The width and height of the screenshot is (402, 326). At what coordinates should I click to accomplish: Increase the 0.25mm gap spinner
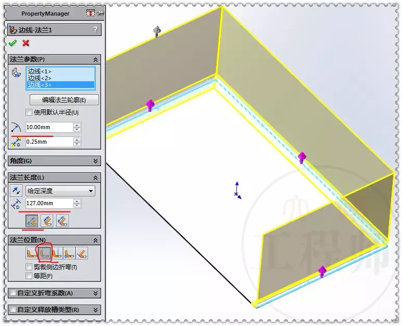(77, 140)
